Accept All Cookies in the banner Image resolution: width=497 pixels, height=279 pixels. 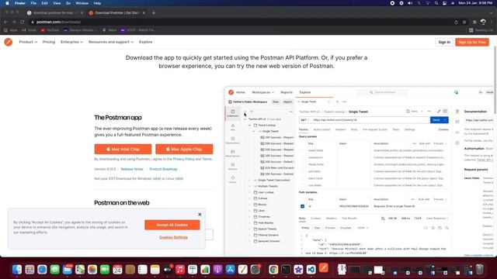[x=172, y=225]
